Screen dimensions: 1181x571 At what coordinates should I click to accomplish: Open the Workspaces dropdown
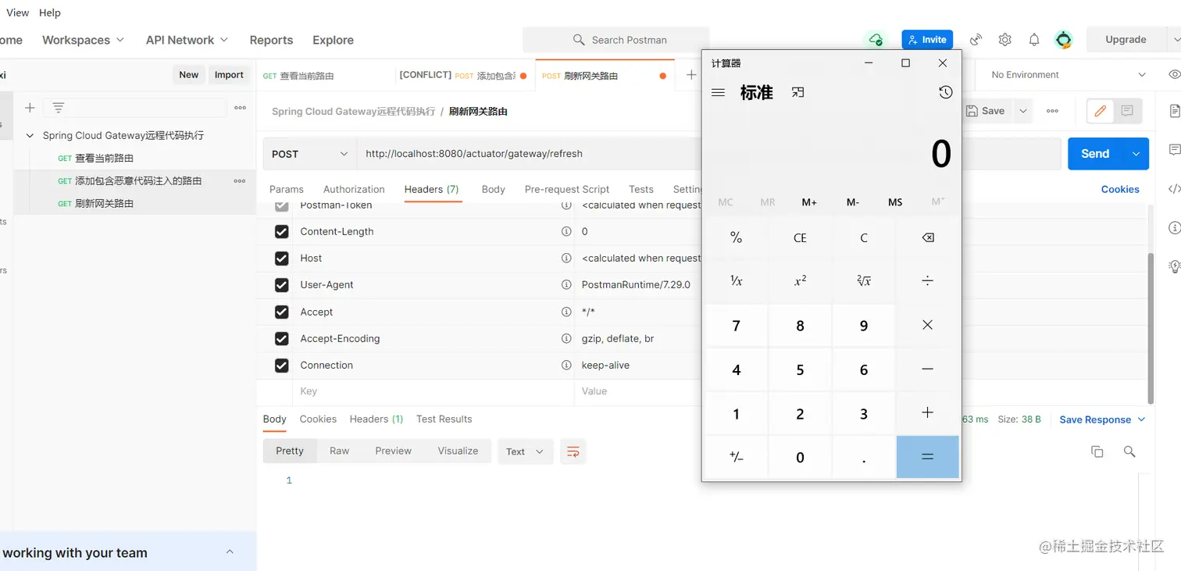[x=83, y=40]
